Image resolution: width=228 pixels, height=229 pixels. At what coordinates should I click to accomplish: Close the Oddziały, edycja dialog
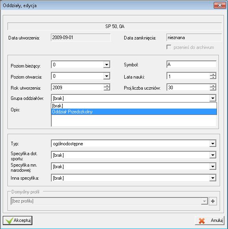[220, 6]
